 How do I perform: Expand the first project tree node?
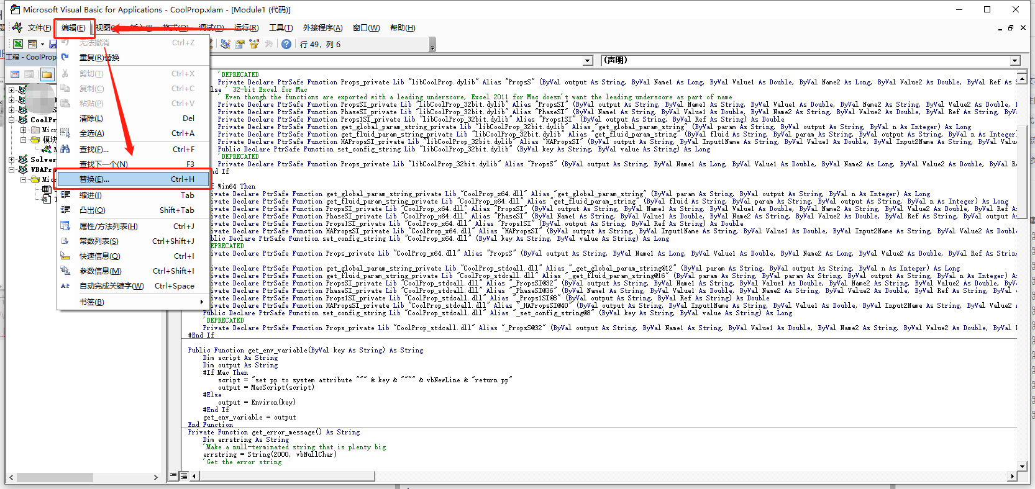click(x=11, y=90)
